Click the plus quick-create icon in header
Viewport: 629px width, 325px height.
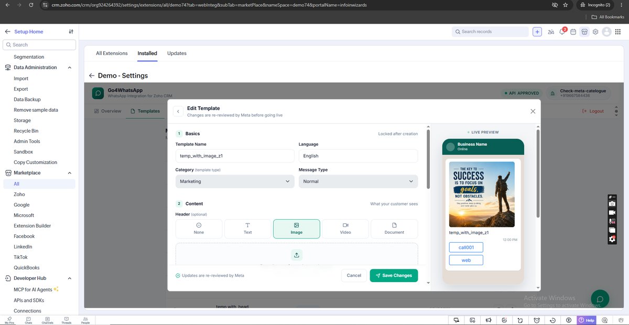(537, 31)
